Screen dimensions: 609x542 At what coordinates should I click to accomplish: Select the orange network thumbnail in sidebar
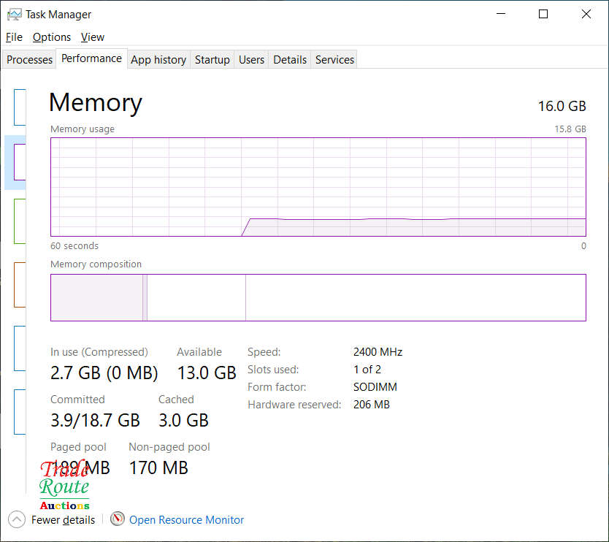pyautogui.click(x=20, y=284)
